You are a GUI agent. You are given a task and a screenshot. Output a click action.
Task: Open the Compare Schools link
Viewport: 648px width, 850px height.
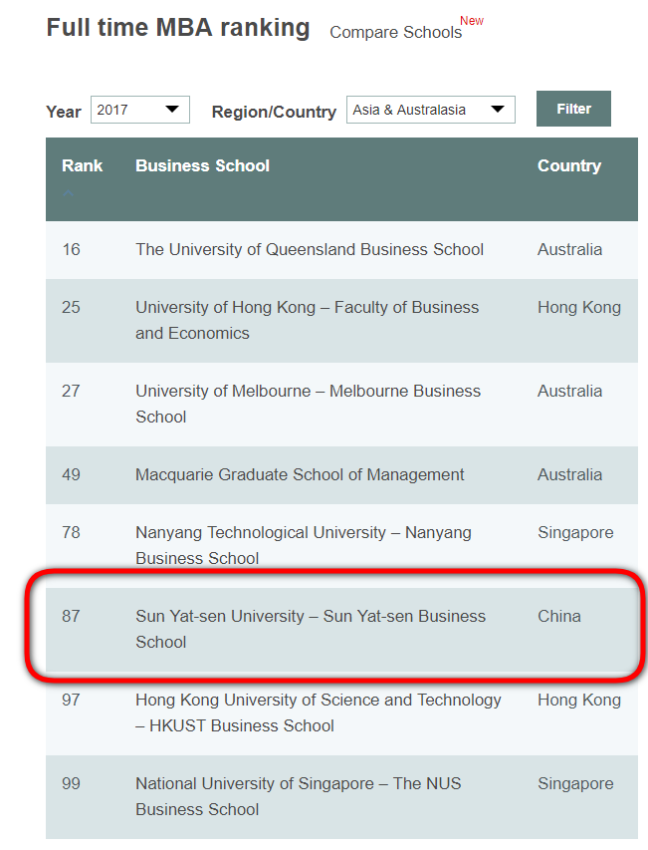point(395,32)
